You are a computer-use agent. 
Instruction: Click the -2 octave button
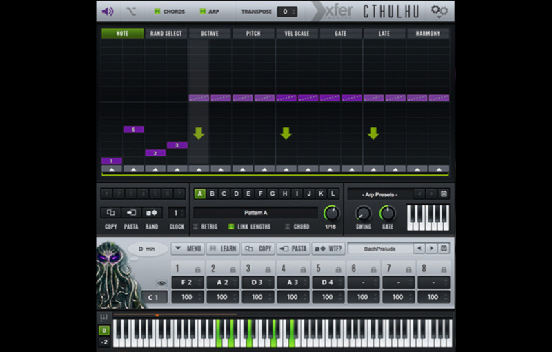(x=104, y=342)
